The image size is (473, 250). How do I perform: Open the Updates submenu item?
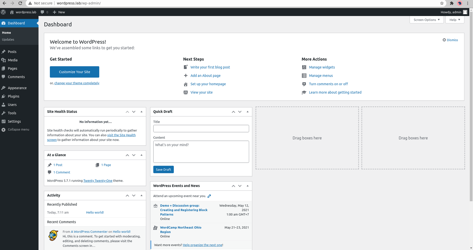(x=8, y=39)
